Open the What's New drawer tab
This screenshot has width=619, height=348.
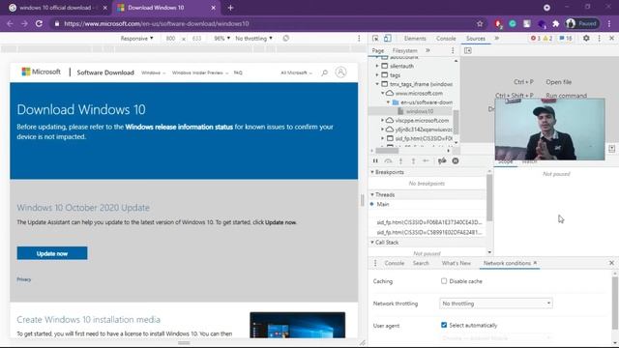pyautogui.click(x=456, y=263)
